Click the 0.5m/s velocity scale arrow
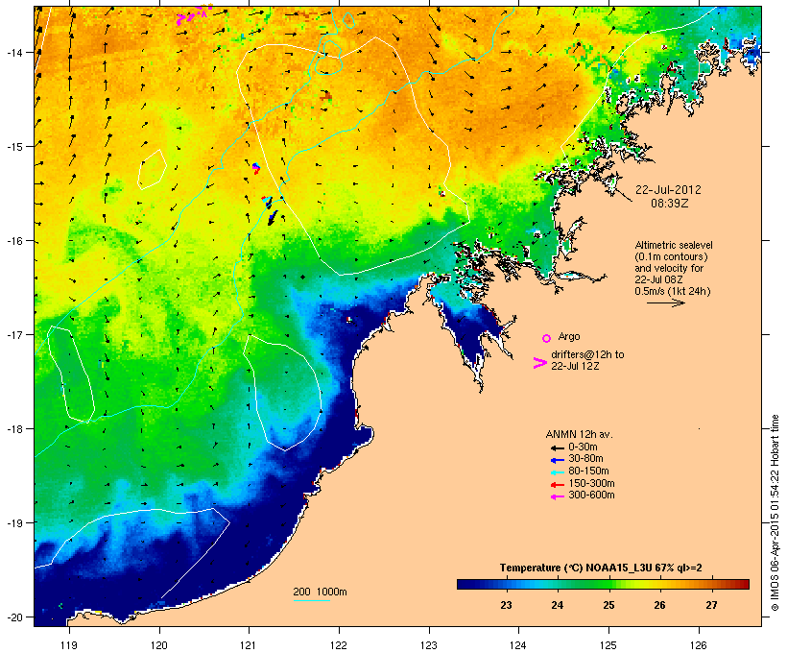 pos(665,302)
